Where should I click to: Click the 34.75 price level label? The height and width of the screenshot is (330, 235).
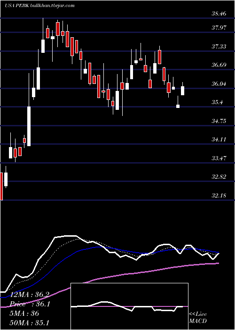coord(219,121)
